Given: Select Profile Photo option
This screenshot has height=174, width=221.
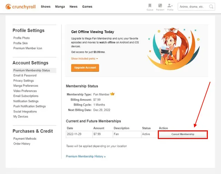Looking at the screenshot, I should [x=21, y=38].
